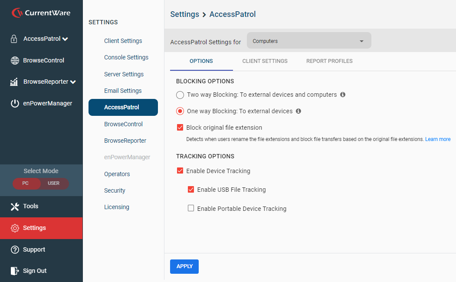Click the BrowseReporter chart icon

tap(14, 82)
